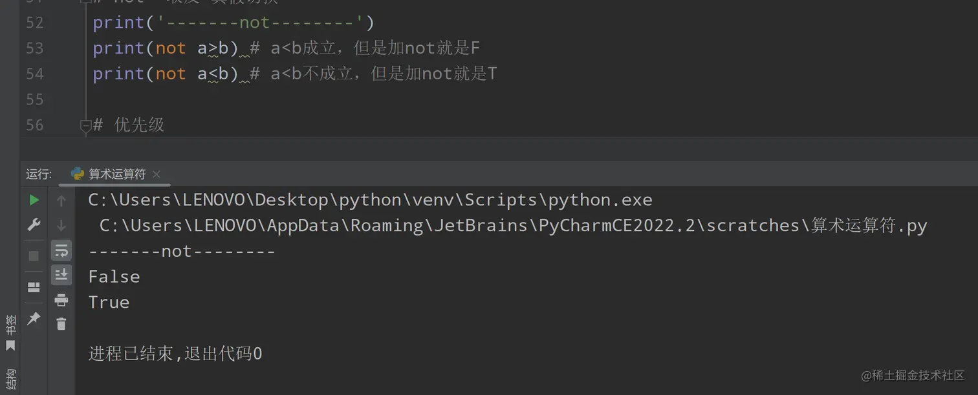The height and width of the screenshot is (395, 978).
Task: Toggle soft-wrap in the run console
Action: tap(61, 250)
